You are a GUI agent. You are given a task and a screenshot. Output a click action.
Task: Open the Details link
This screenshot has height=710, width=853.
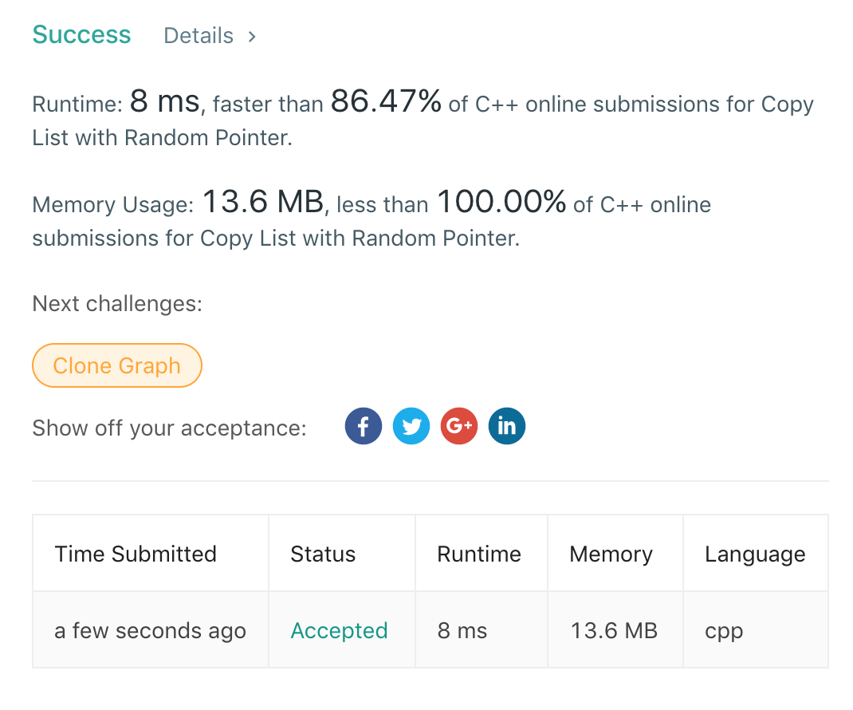pyautogui.click(x=199, y=36)
